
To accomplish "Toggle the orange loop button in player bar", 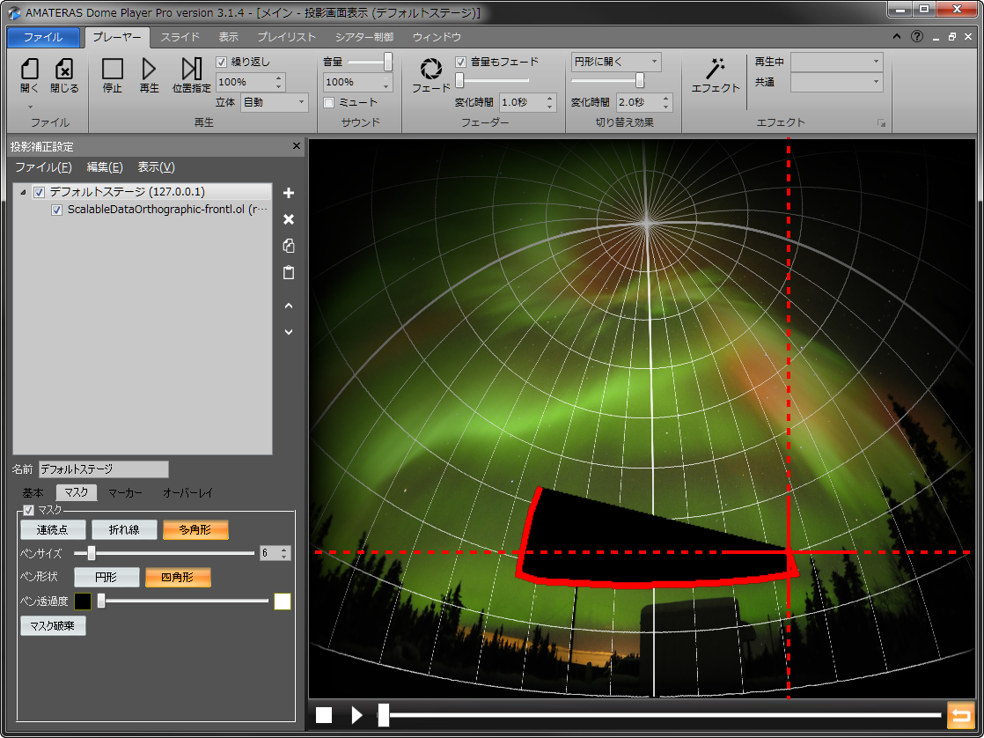I will pos(960,715).
